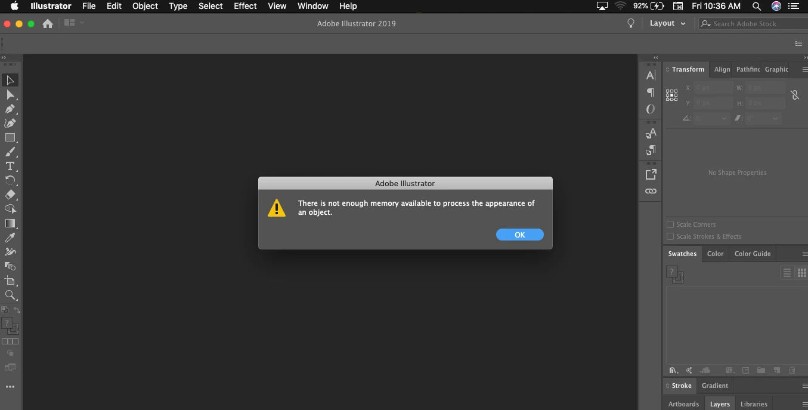Open the OpenType panel icon
The height and width of the screenshot is (410, 808).
(651, 109)
